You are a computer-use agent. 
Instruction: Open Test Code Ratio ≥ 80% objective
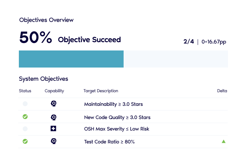click(109, 142)
